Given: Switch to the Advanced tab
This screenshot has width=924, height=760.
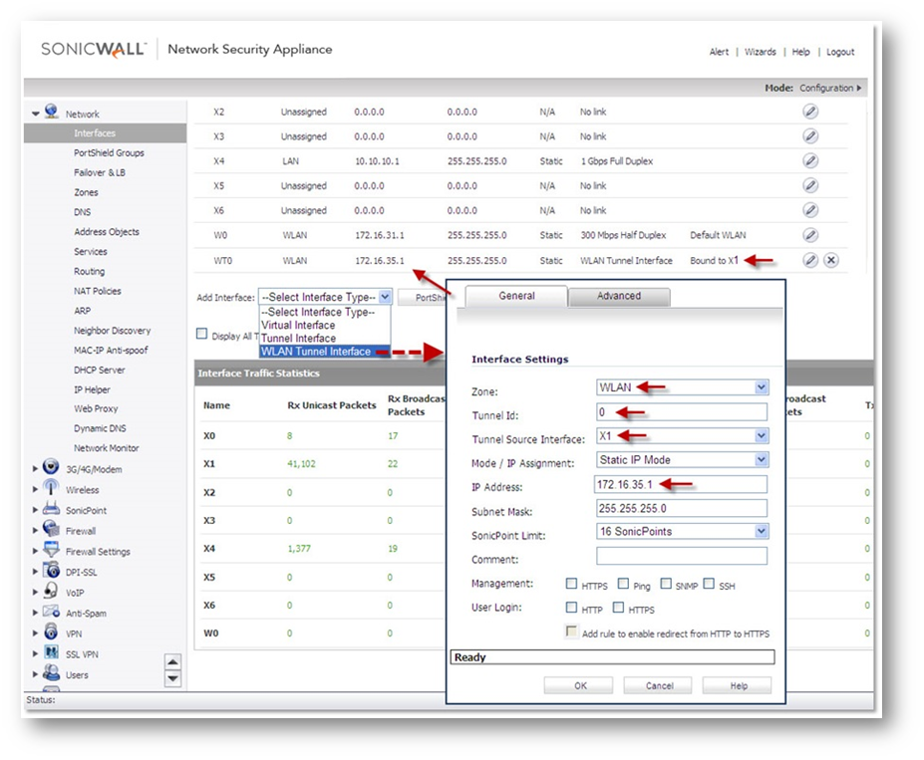Looking at the screenshot, I should pos(618,296).
